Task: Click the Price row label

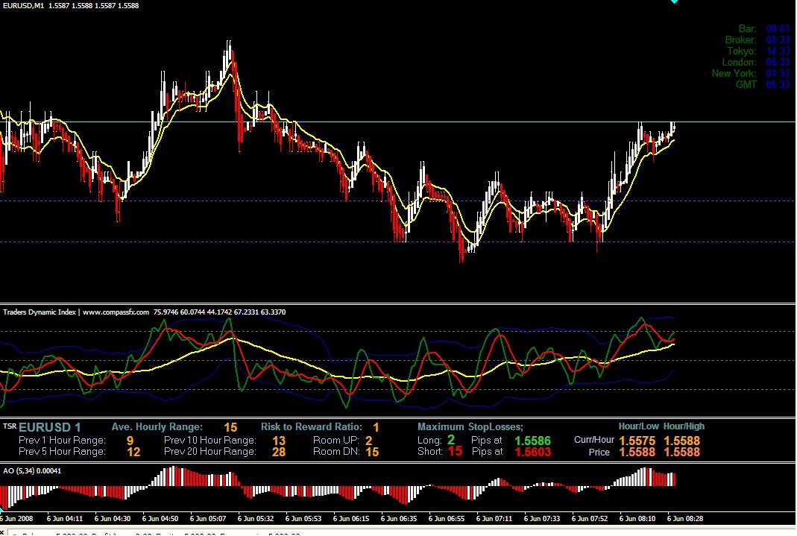Action: click(x=599, y=453)
